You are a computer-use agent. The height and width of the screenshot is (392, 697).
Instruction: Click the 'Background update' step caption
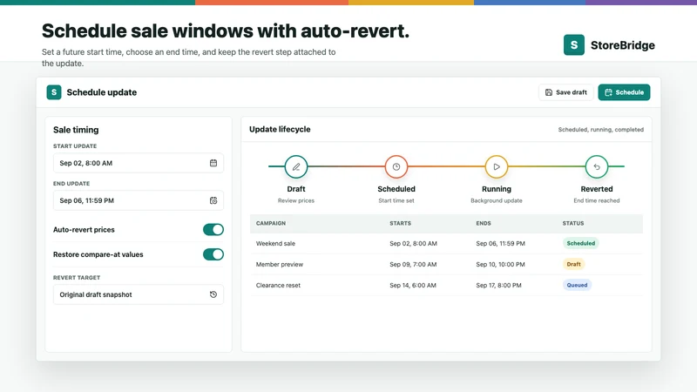point(497,201)
